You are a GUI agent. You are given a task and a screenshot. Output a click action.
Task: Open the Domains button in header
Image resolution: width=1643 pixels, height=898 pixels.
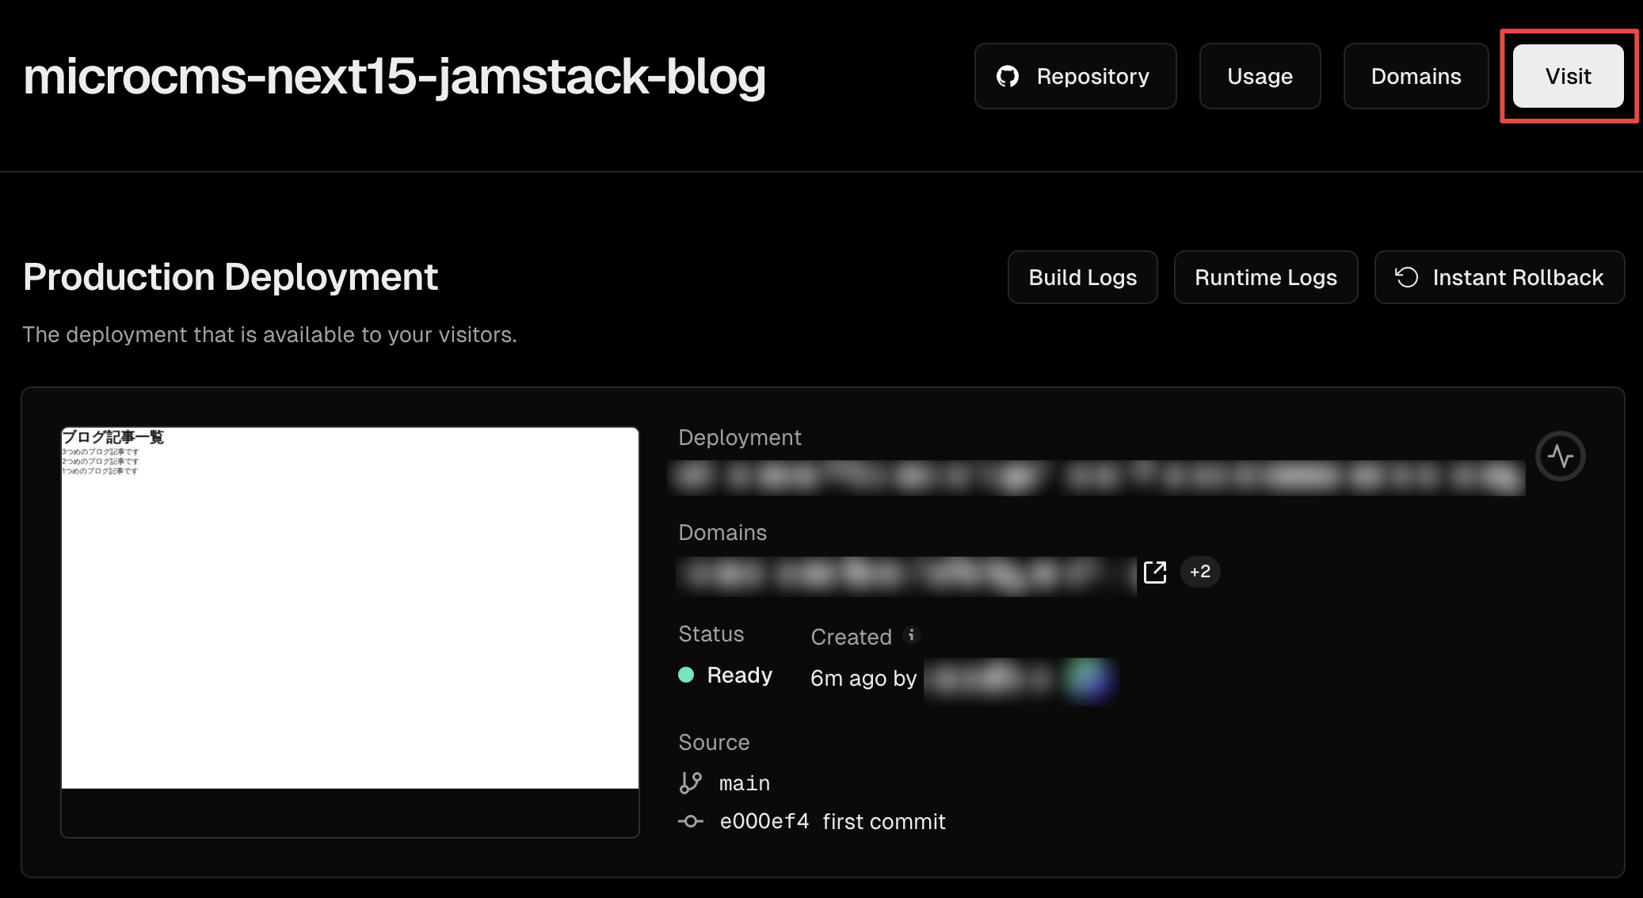(x=1416, y=77)
